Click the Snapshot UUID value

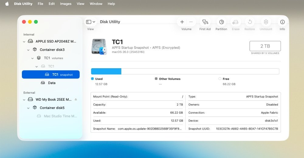tap(247, 129)
